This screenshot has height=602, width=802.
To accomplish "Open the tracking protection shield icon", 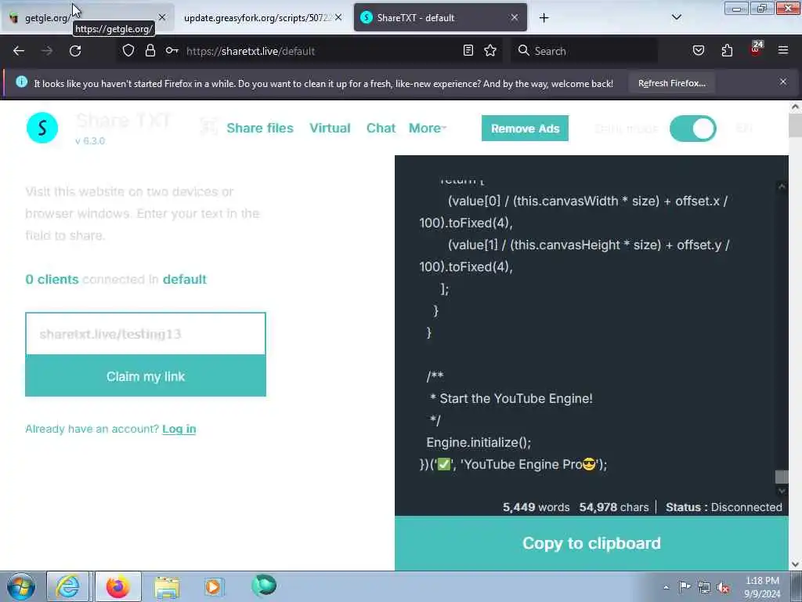I will [x=128, y=50].
